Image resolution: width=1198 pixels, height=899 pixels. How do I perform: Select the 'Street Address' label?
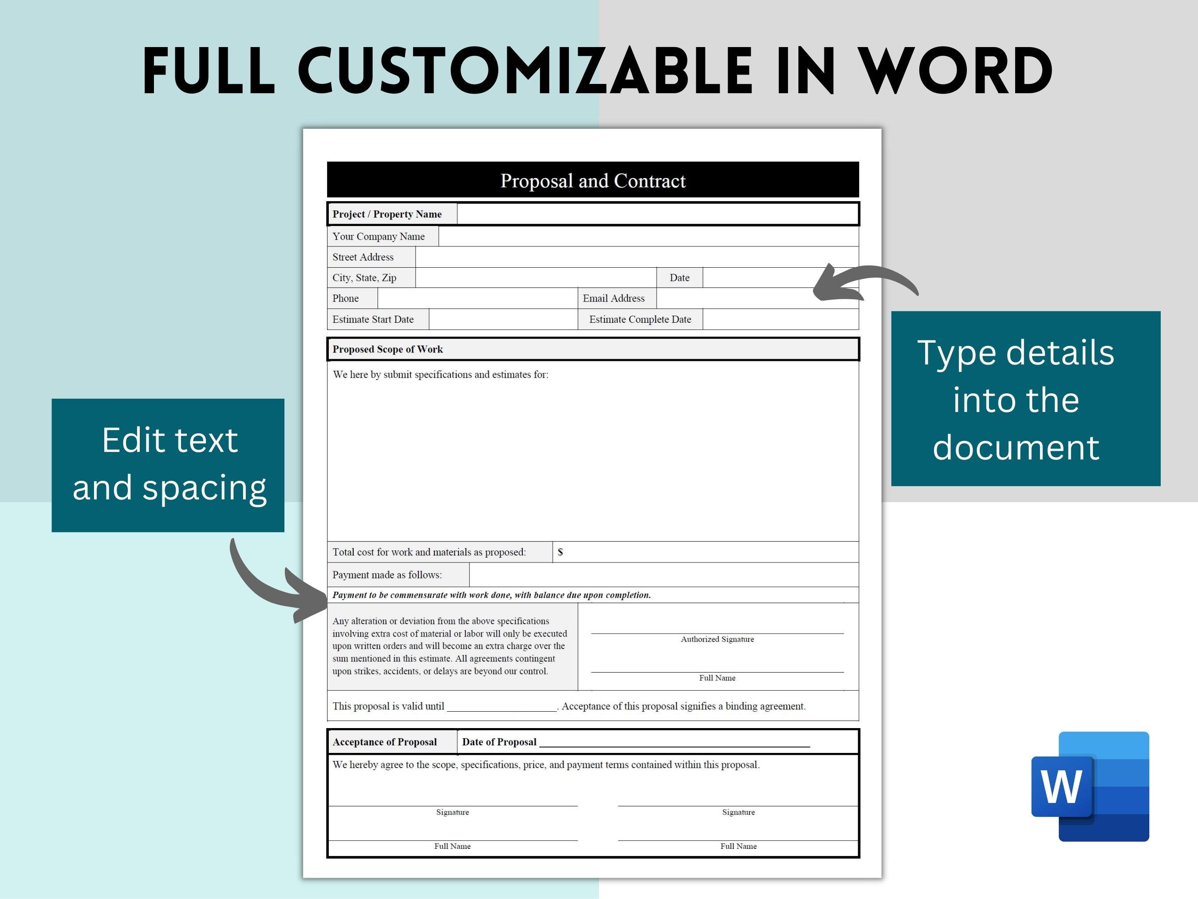[x=363, y=257]
